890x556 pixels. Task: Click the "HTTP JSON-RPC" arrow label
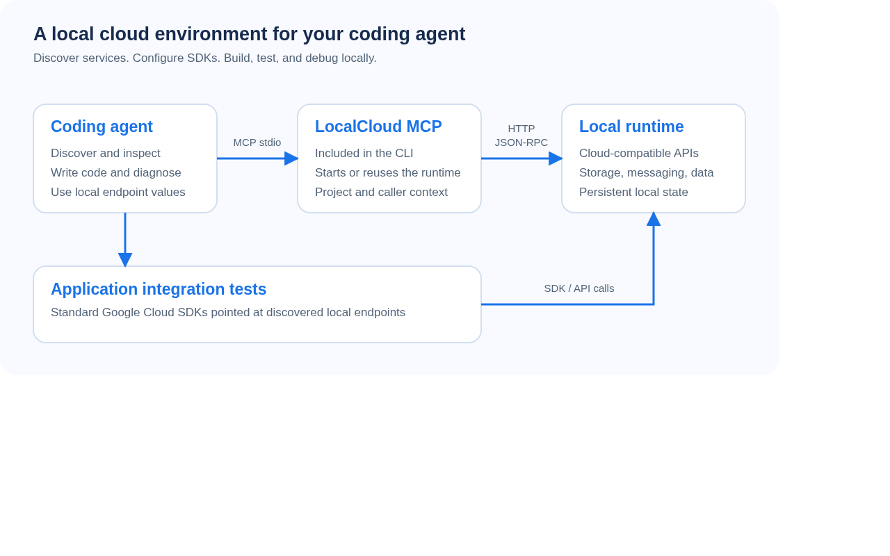[x=521, y=136]
